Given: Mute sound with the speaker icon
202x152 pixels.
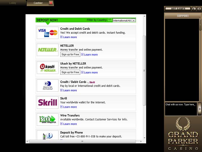Looking at the screenshot, I should pyautogui.click(x=194, y=9).
